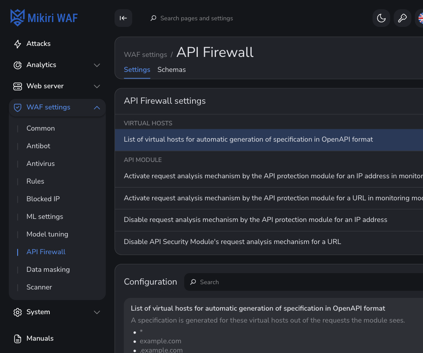Click the WAF settings breadcrumb link
The width and height of the screenshot is (423, 353).
pos(145,55)
